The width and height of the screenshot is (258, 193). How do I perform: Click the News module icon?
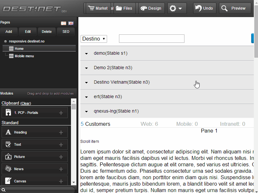[7, 169]
